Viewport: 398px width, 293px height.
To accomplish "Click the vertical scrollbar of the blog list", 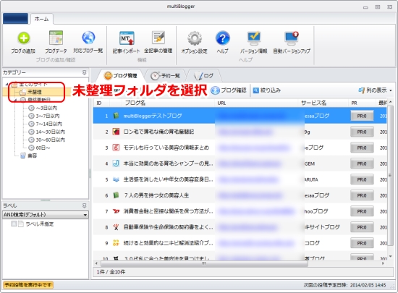I will coord(390,175).
